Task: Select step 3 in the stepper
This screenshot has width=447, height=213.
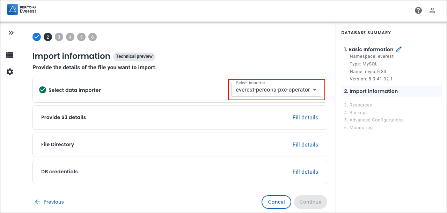Action: coord(59,37)
